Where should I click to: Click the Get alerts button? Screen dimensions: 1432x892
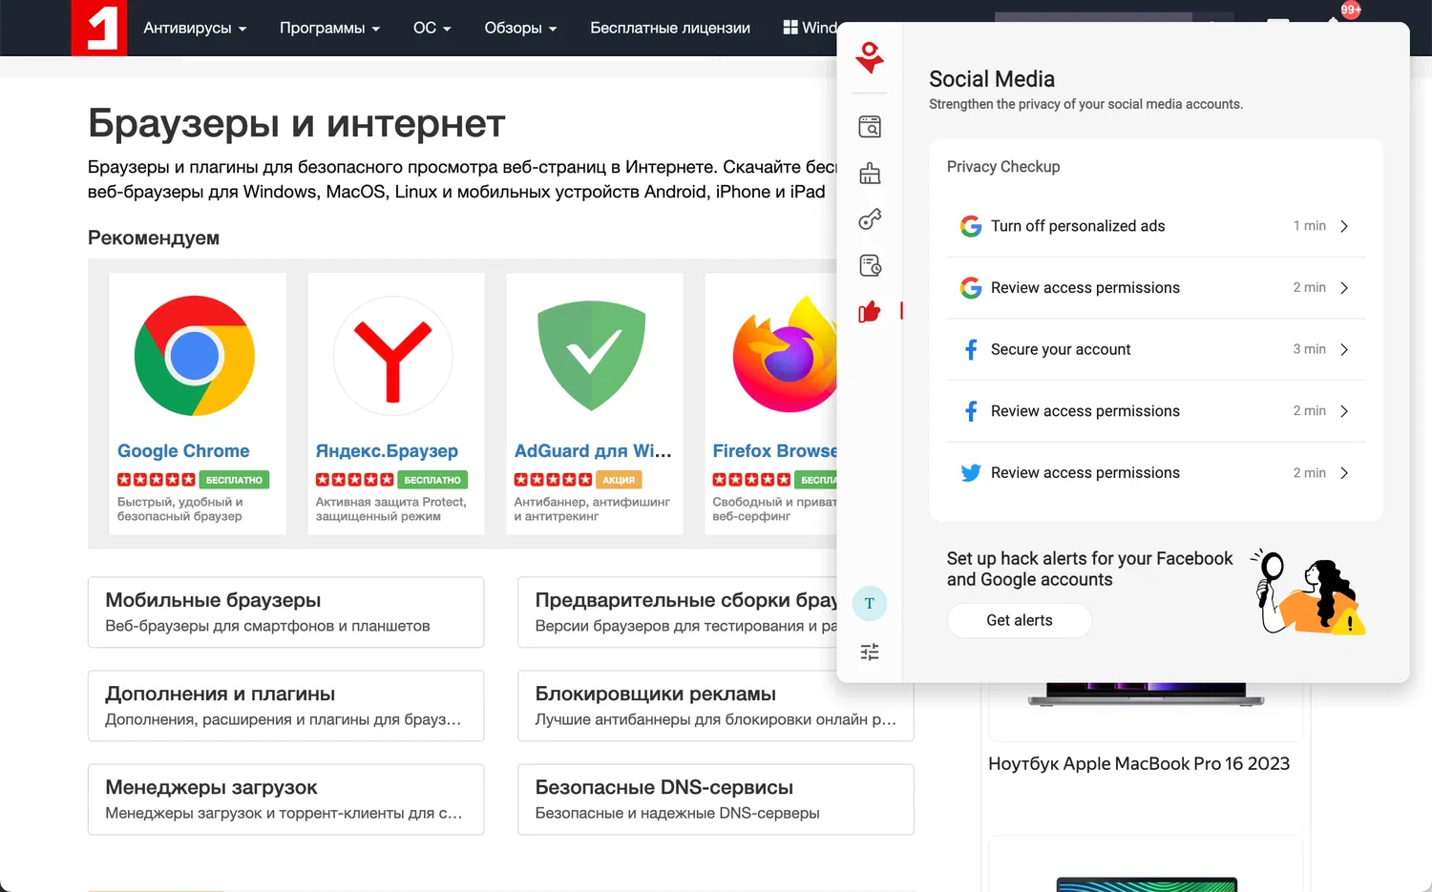[x=1020, y=620]
